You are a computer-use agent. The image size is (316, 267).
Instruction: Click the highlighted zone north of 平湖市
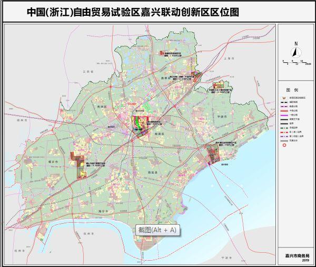pos(218,86)
